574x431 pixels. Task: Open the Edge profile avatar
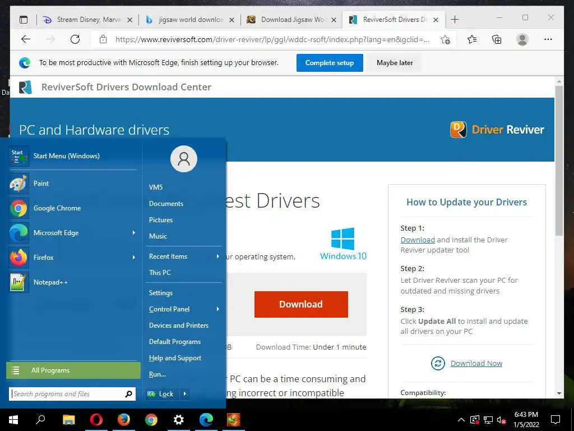522,39
